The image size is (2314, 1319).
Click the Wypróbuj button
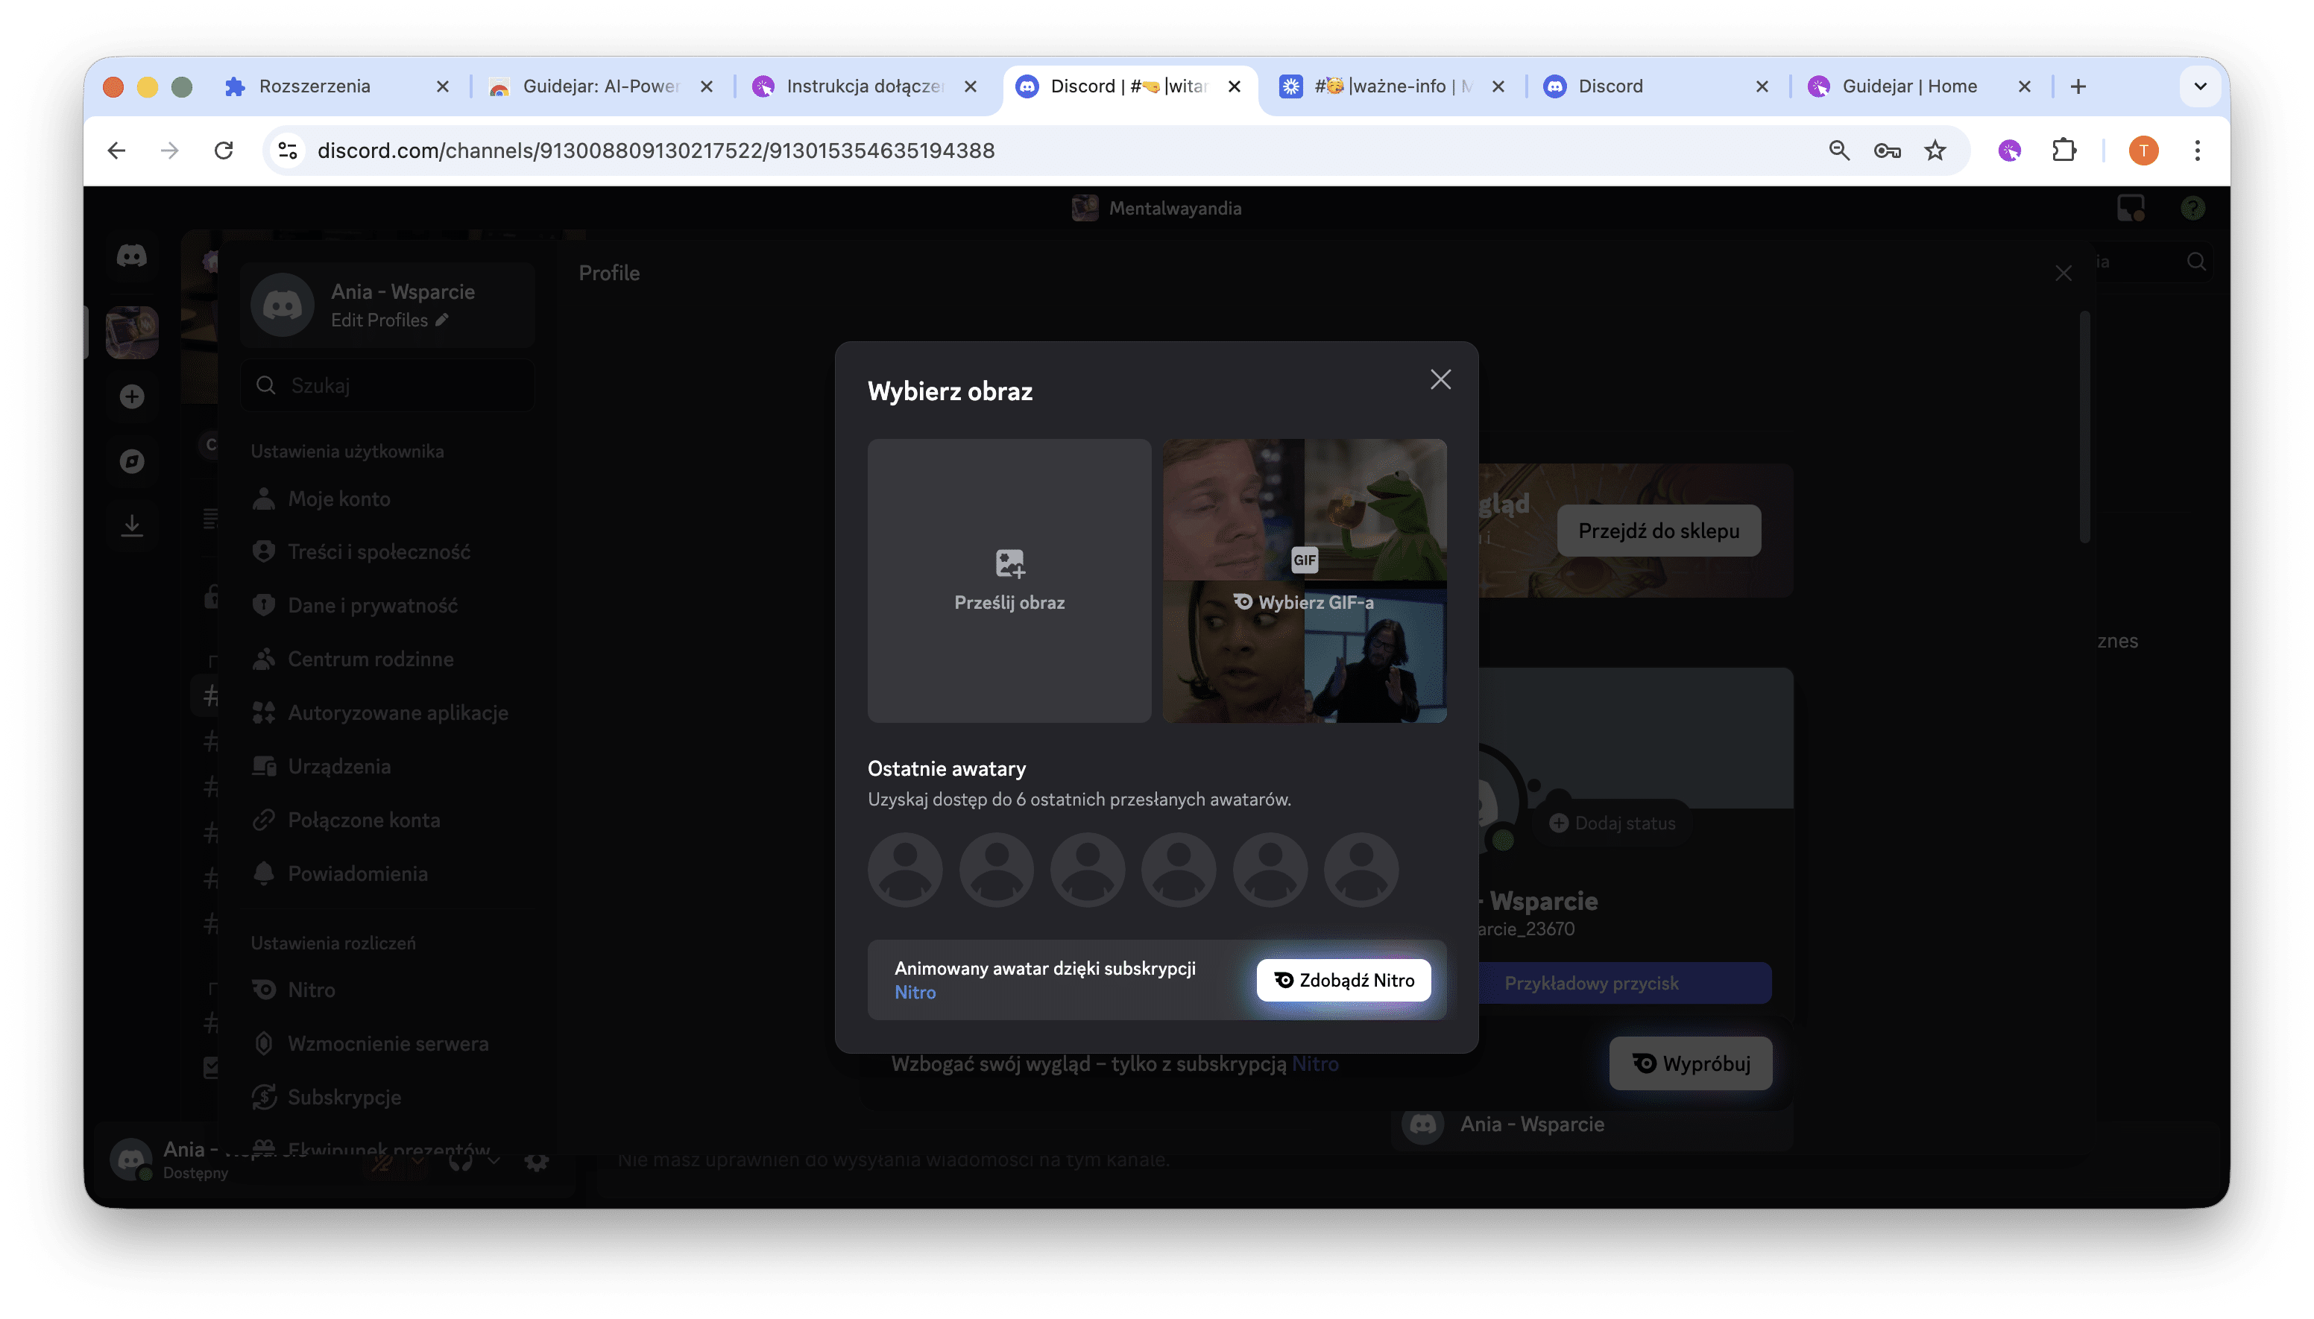1690,1063
